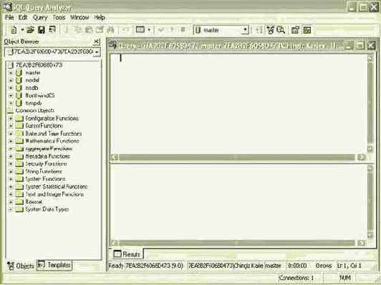Expand the msdb database node

click(11, 88)
